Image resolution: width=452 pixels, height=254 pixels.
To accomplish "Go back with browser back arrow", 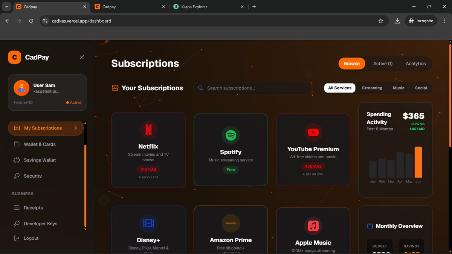I will pyautogui.click(x=7, y=21).
